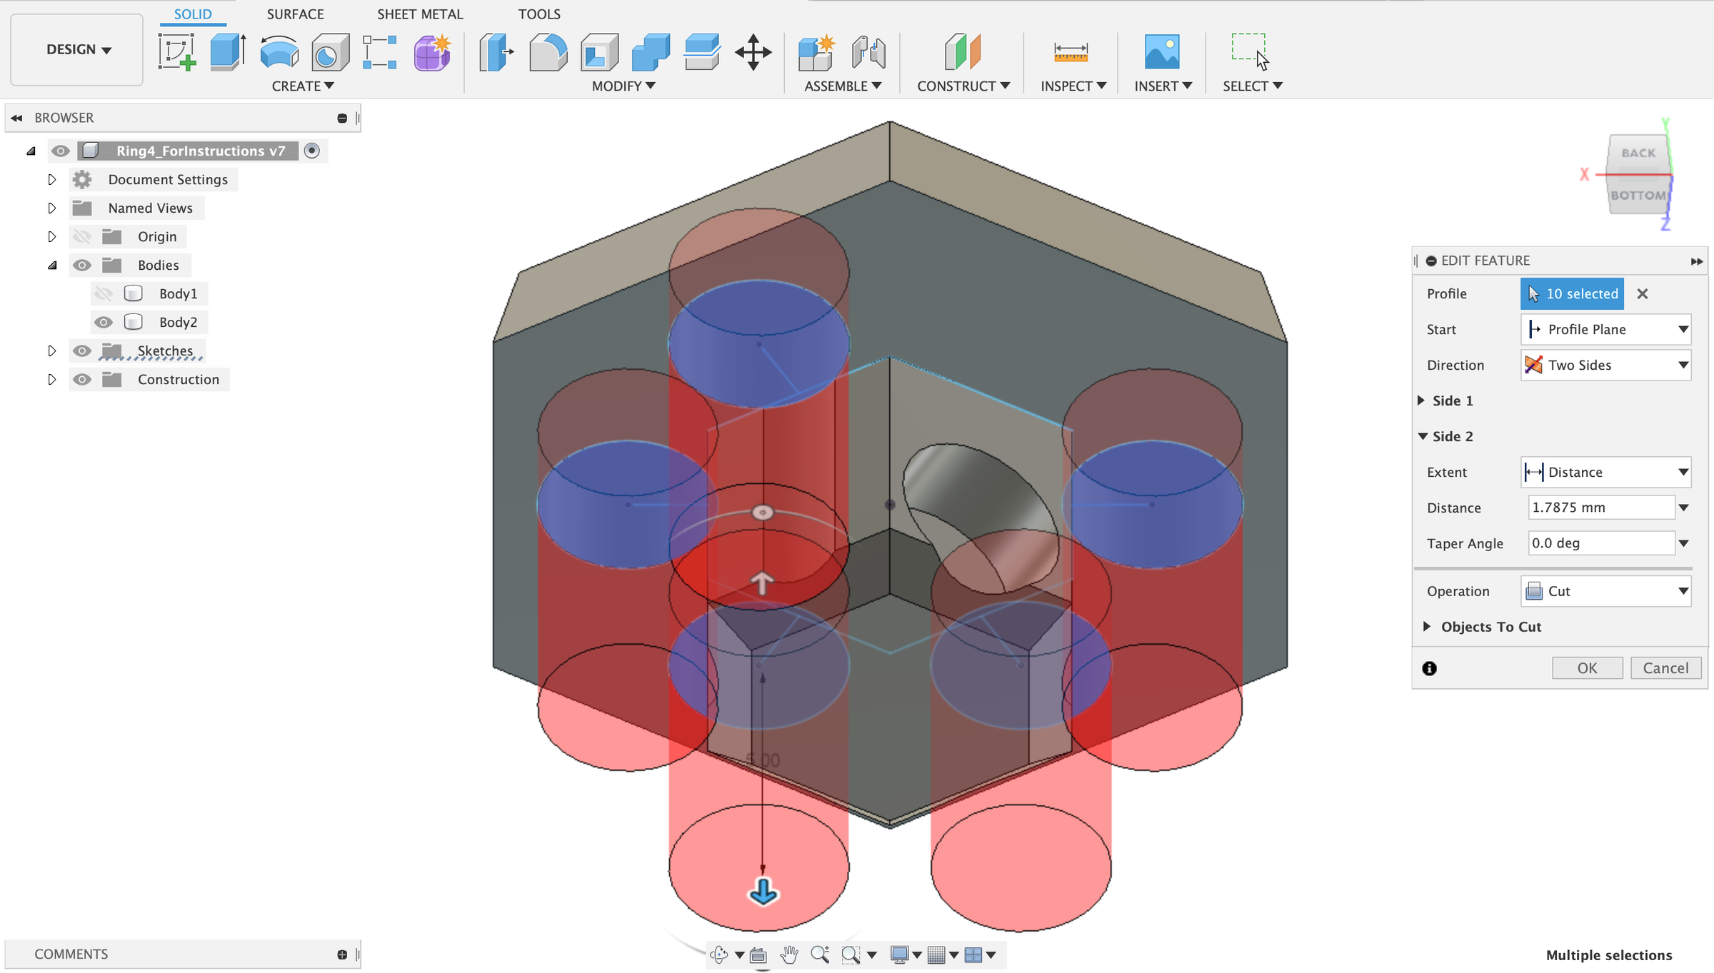The height and width of the screenshot is (973, 1714).
Task: Hide Body2 in the browser
Action: tap(104, 322)
